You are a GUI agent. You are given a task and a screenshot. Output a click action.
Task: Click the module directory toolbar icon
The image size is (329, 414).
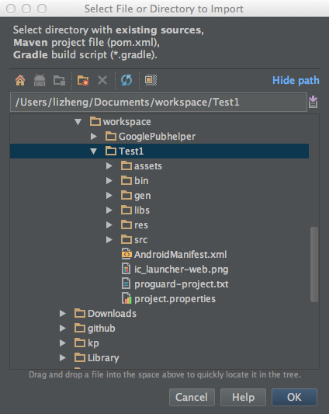tap(60, 80)
